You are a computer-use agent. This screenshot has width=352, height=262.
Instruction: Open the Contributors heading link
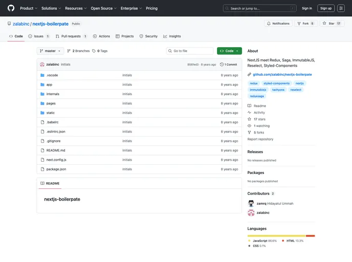261,193
